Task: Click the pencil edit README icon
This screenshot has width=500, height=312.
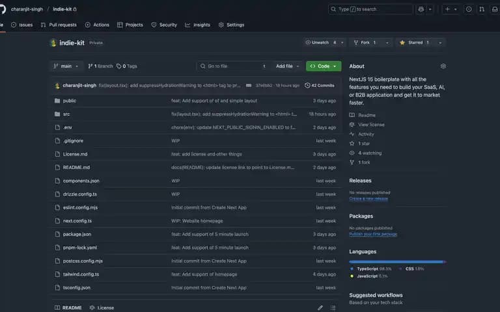Action: 320,308
